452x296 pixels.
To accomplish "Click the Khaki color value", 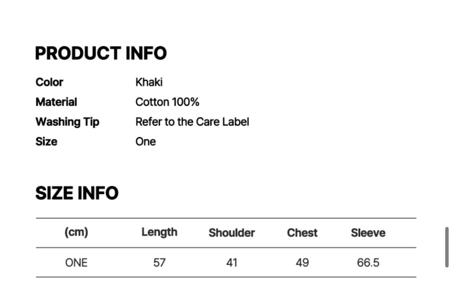I will (x=149, y=82).
